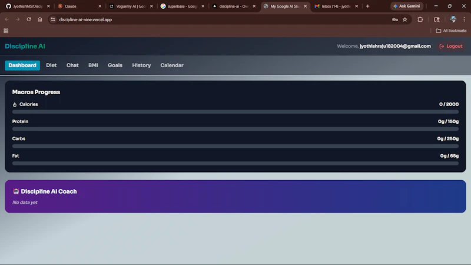471x265 pixels.
Task: Open the Chrome profile avatar
Action: 453,19
